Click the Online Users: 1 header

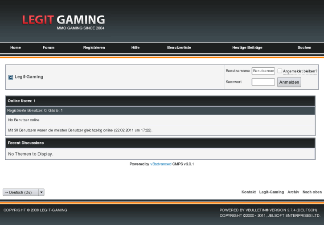[x=160, y=101]
